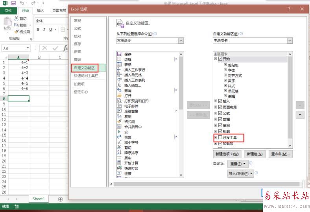This screenshot has height=212, width=310.
Task: Expand the 对齐方式 group node
Action: (x=225, y=75)
